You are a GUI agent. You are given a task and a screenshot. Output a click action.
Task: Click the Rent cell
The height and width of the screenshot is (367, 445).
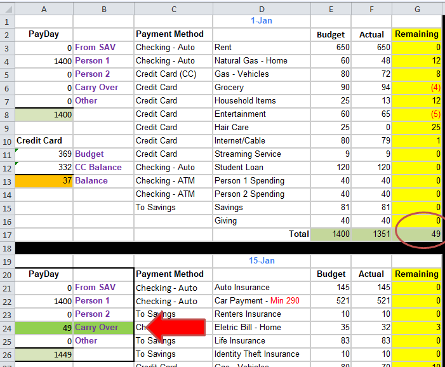[x=262, y=48]
